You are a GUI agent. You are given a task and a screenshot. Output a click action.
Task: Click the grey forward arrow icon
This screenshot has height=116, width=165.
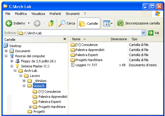coord(37,23)
